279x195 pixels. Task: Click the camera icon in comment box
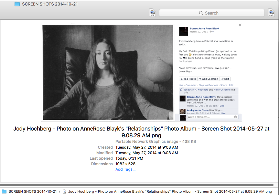click(235, 117)
